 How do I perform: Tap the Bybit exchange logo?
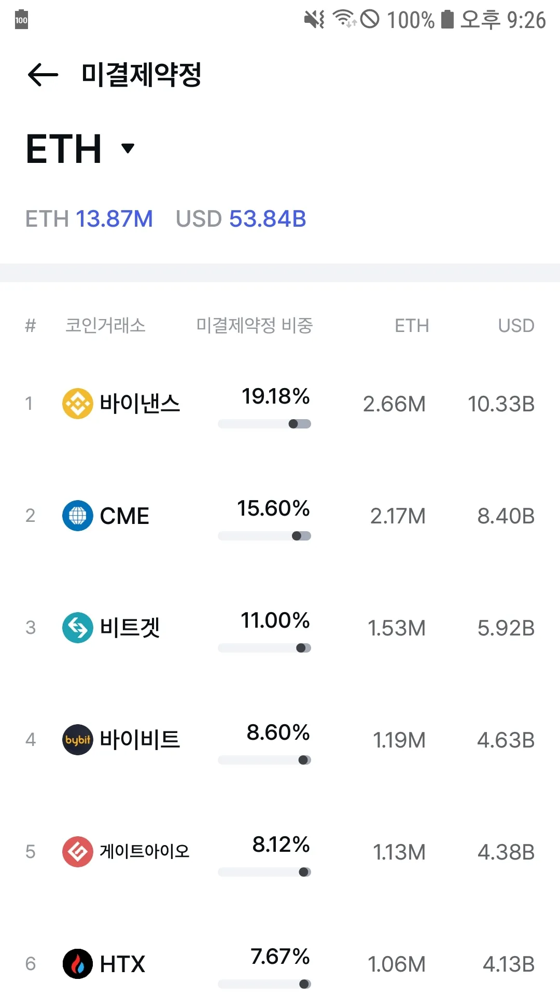pyautogui.click(x=78, y=740)
